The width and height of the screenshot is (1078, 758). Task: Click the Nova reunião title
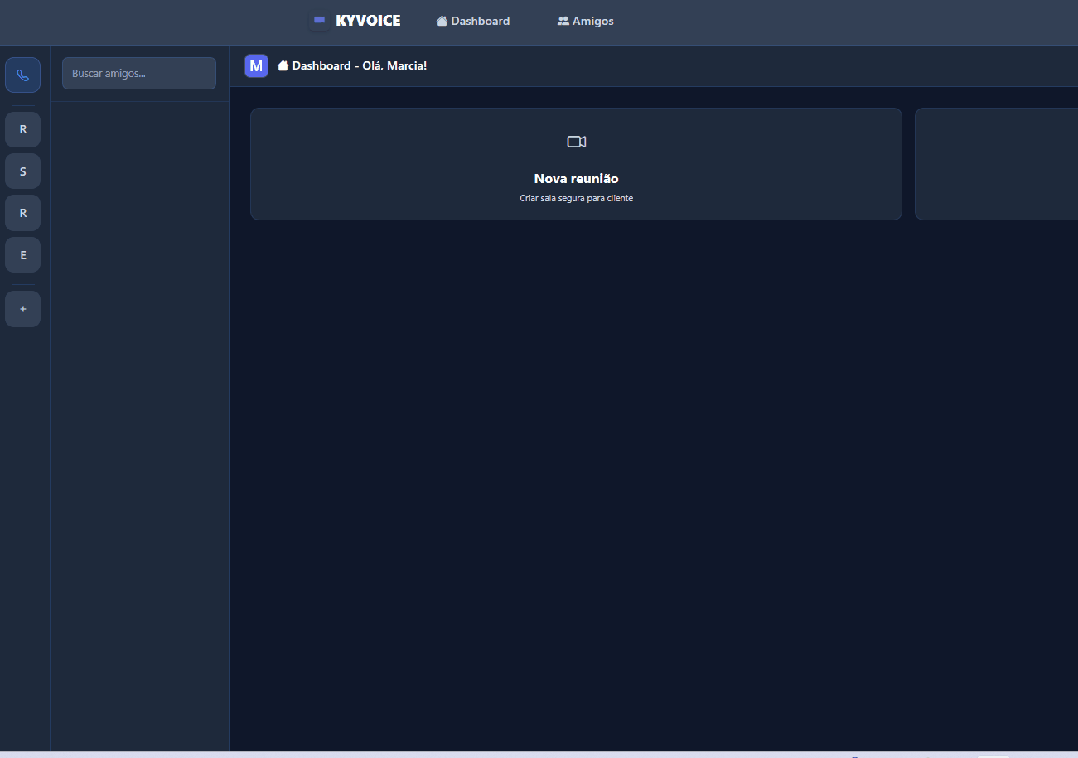coord(576,179)
